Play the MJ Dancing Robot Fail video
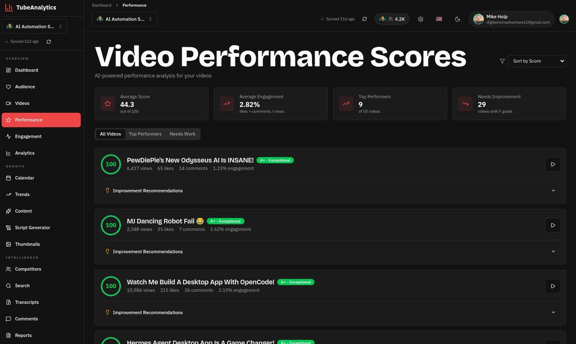The height and width of the screenshot is (344, 576). [553, 225]
